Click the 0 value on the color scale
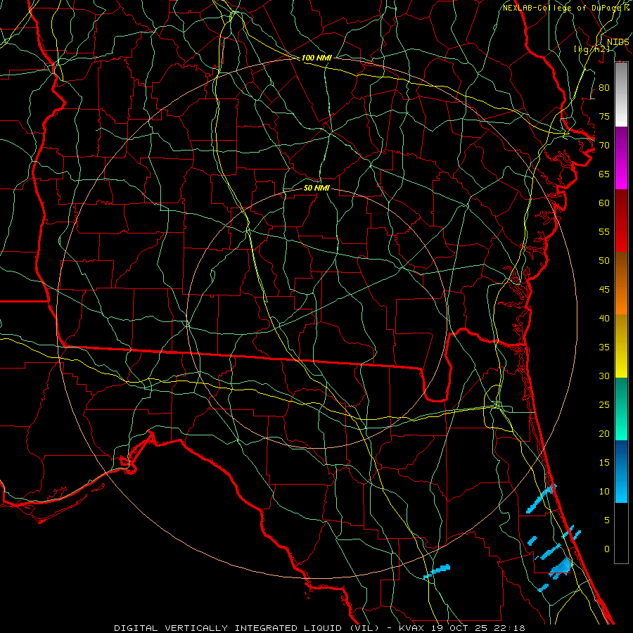The image size is (633, 633). tap(607, 549)
